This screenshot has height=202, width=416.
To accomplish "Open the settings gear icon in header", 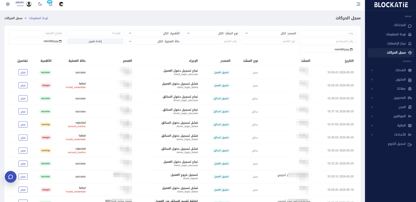I will click(8, 4).
